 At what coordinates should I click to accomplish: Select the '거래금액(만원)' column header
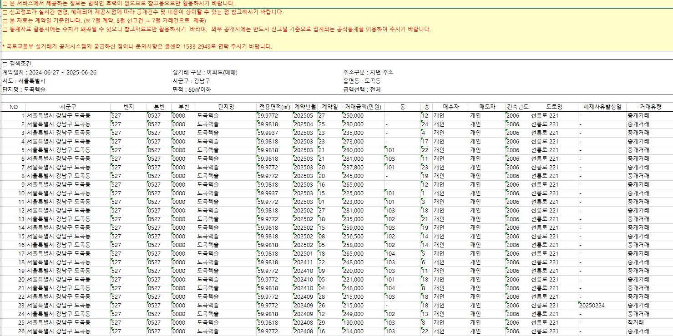363,107
